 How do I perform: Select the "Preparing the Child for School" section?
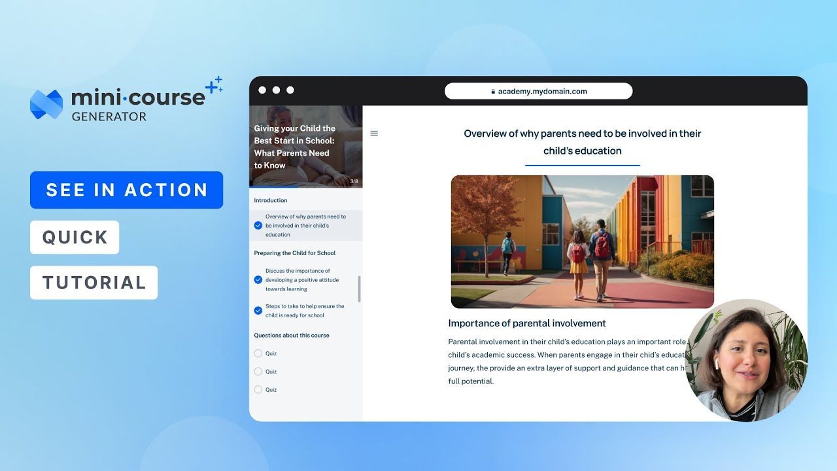coord(295,253)
